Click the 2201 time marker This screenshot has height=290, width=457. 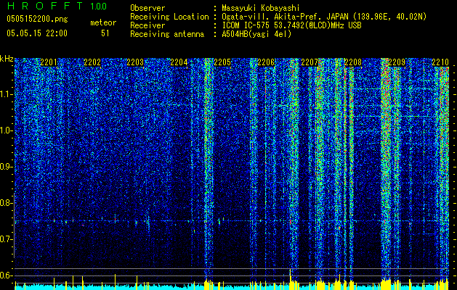pyautogui.click(x=49, y=62)
